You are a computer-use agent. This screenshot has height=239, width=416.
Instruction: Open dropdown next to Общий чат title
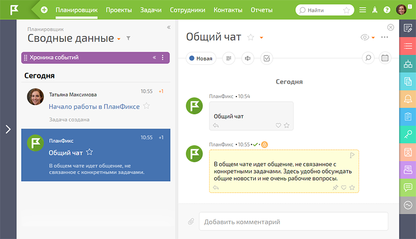click(x=261, y=37)
